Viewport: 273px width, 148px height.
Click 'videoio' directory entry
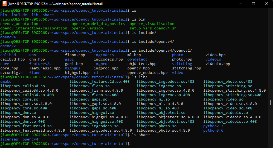(213, 59)
